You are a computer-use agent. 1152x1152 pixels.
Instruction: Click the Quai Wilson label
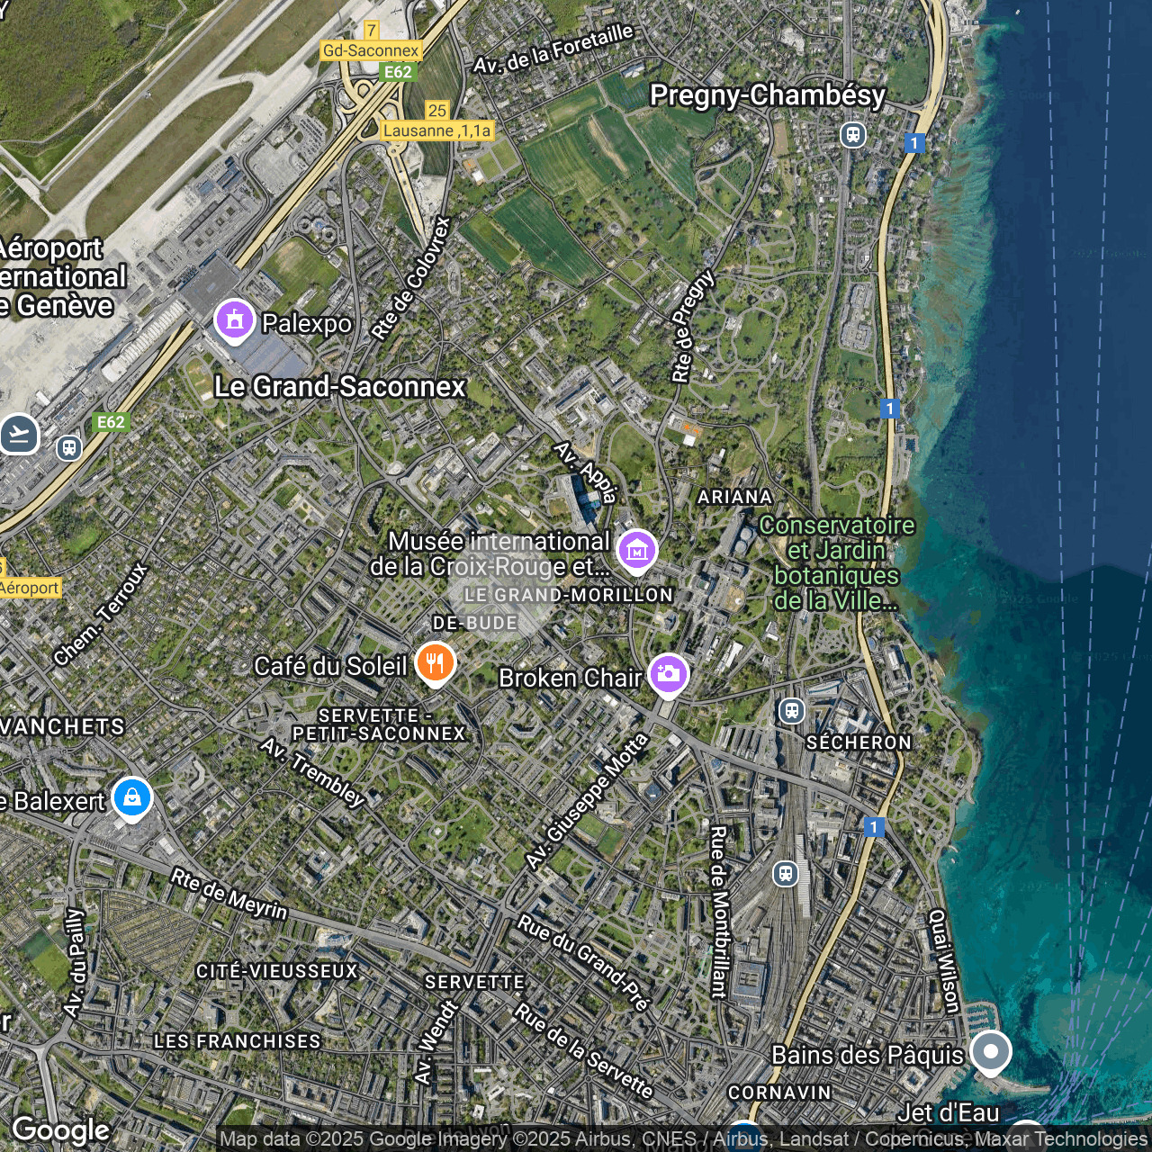click(x=945, y=960)
